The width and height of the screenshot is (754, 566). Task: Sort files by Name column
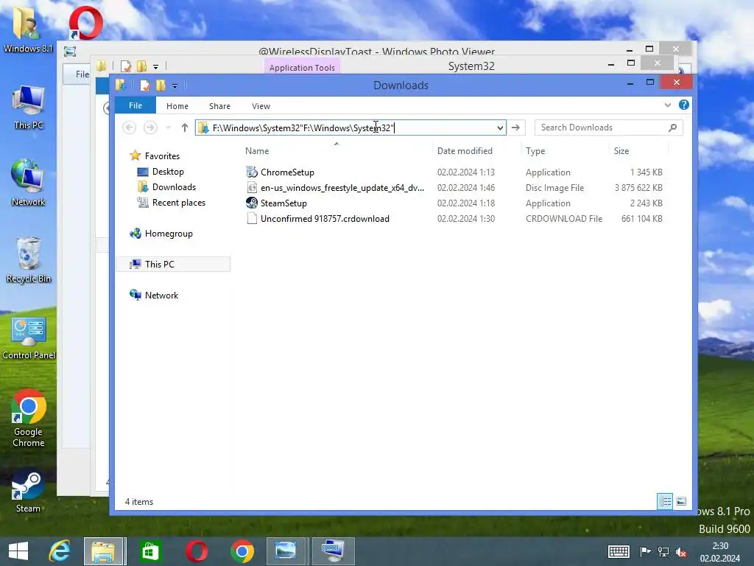pyautogui.click(x=257, y=150)
